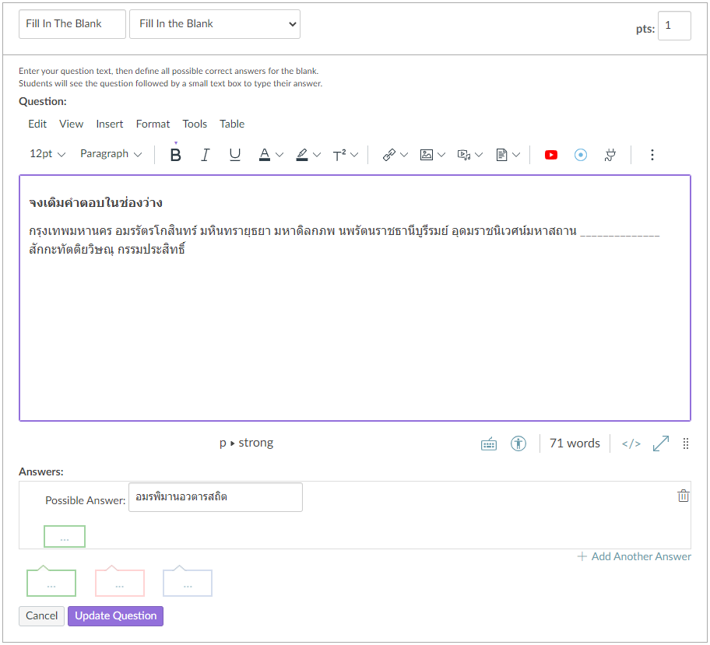Image resolution: width=710 pixels, height=645 pixels.
Task: Show keyboard shortcuts dialog
Action: pyautogui.click(x=489, y=443)
